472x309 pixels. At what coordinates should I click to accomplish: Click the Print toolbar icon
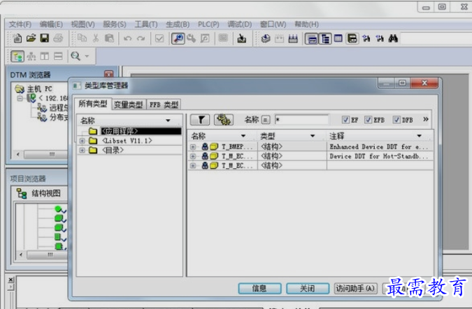point(58,38)
